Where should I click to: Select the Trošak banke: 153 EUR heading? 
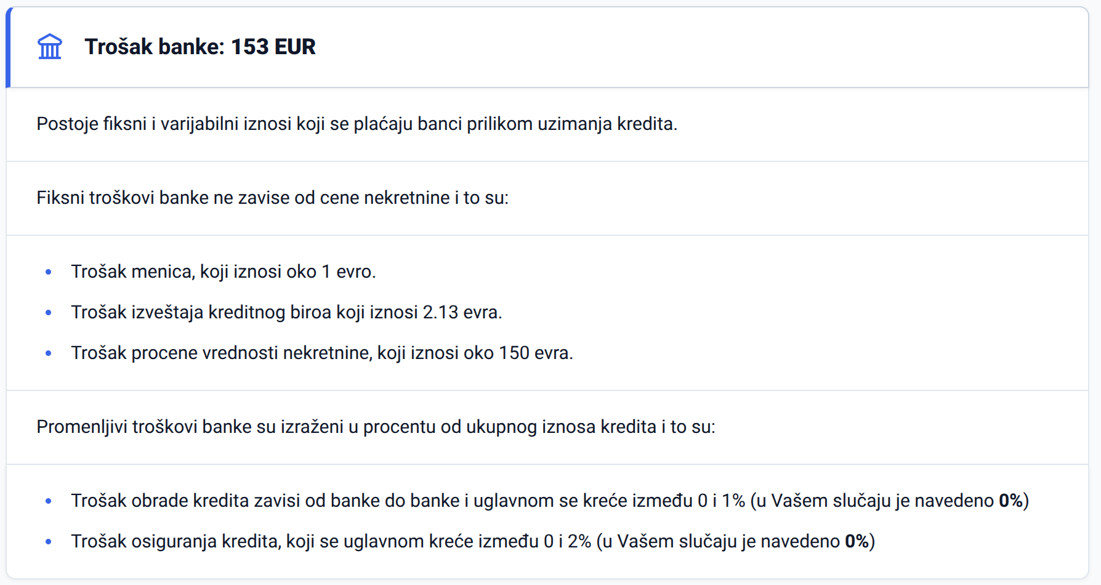(200, 47)
